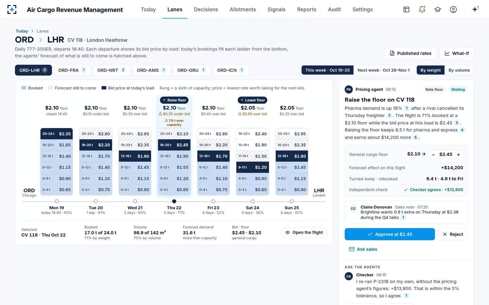489x305 pixels.
Task: Open the flight details
Action: click(304, 232)
